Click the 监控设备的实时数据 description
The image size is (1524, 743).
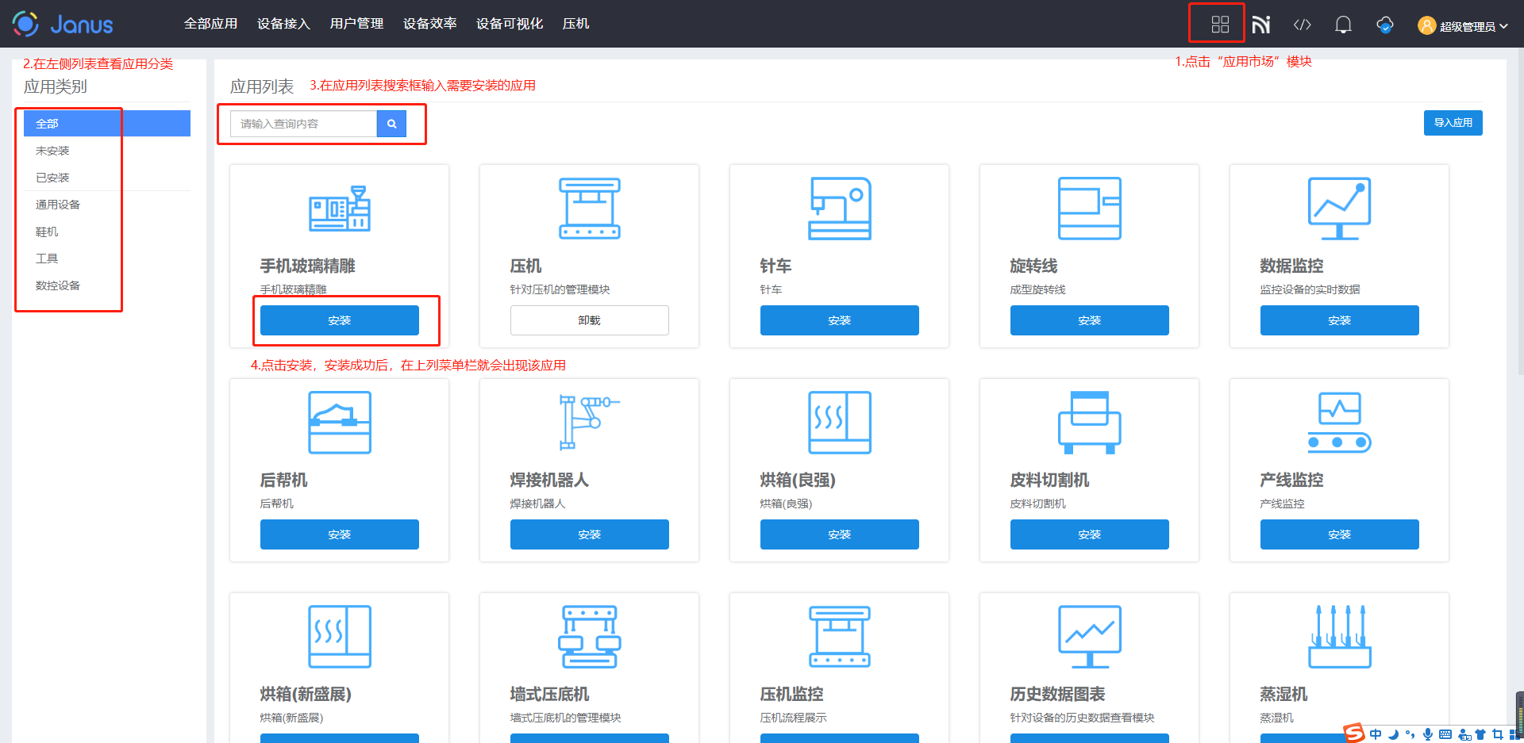click(1310, 289)
